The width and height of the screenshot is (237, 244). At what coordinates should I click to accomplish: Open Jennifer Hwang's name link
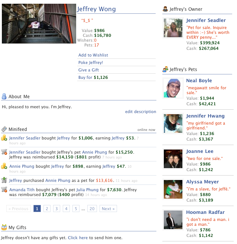click(205, 116)
